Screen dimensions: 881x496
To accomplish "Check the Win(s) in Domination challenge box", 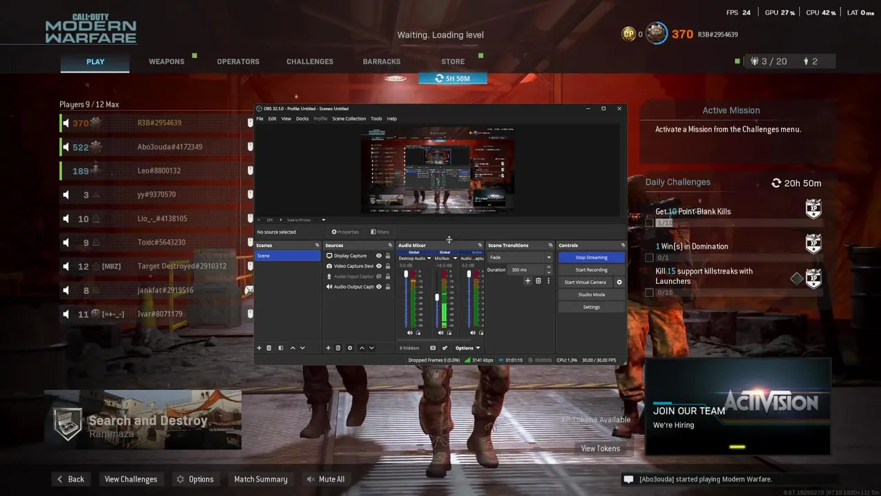I will [x=649, y=258].
